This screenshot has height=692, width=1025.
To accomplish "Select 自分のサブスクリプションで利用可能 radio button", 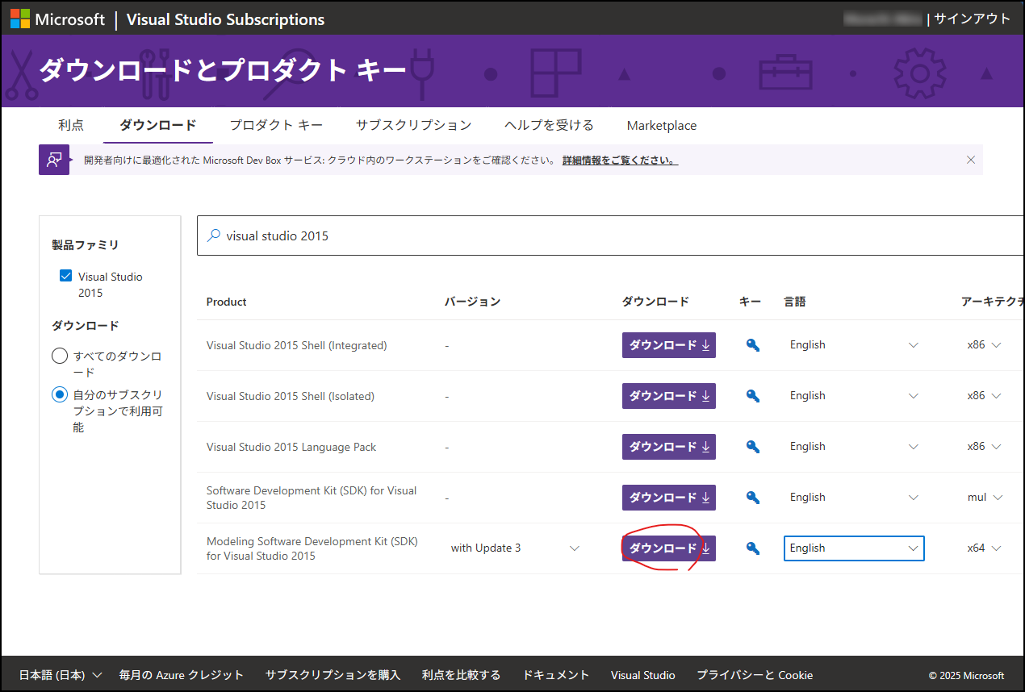I will tap(60, 394).
